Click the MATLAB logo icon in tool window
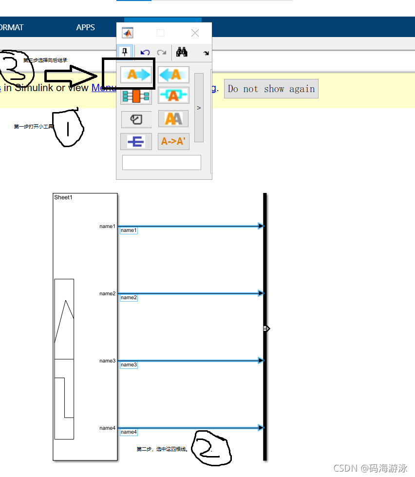Viewport: 415px width, 477px height. click(128, 33)
